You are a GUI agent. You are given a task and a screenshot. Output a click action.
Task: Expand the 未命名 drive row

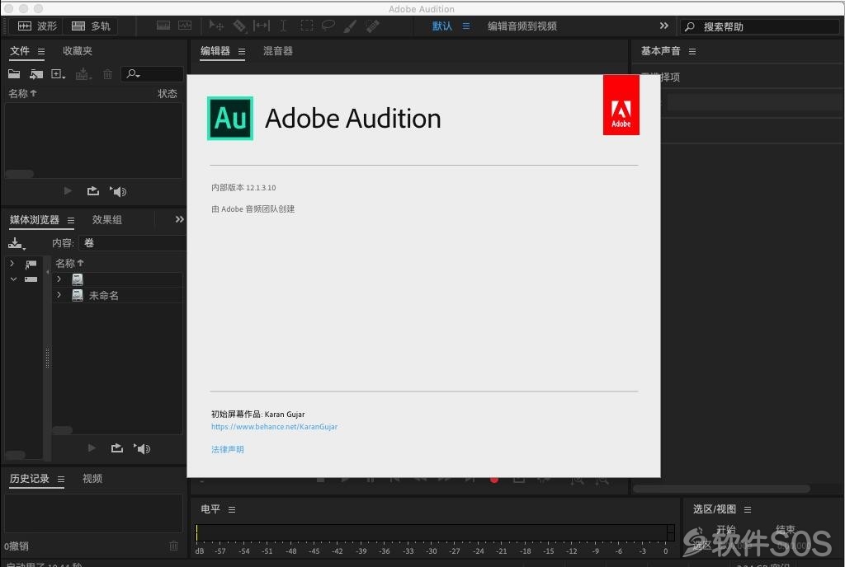click(x=59, y=295)
